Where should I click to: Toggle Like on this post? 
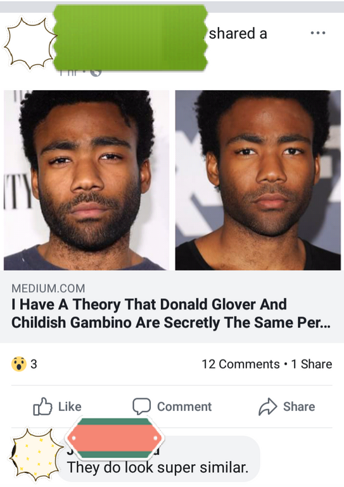(x=58, y=406)
